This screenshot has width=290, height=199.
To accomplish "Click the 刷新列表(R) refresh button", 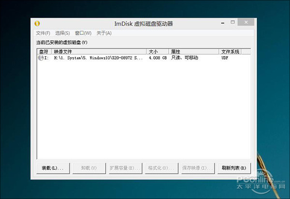I will (x=233, y=168).
